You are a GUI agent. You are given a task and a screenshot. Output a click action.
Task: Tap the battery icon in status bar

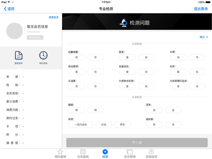tap(208, 2)
